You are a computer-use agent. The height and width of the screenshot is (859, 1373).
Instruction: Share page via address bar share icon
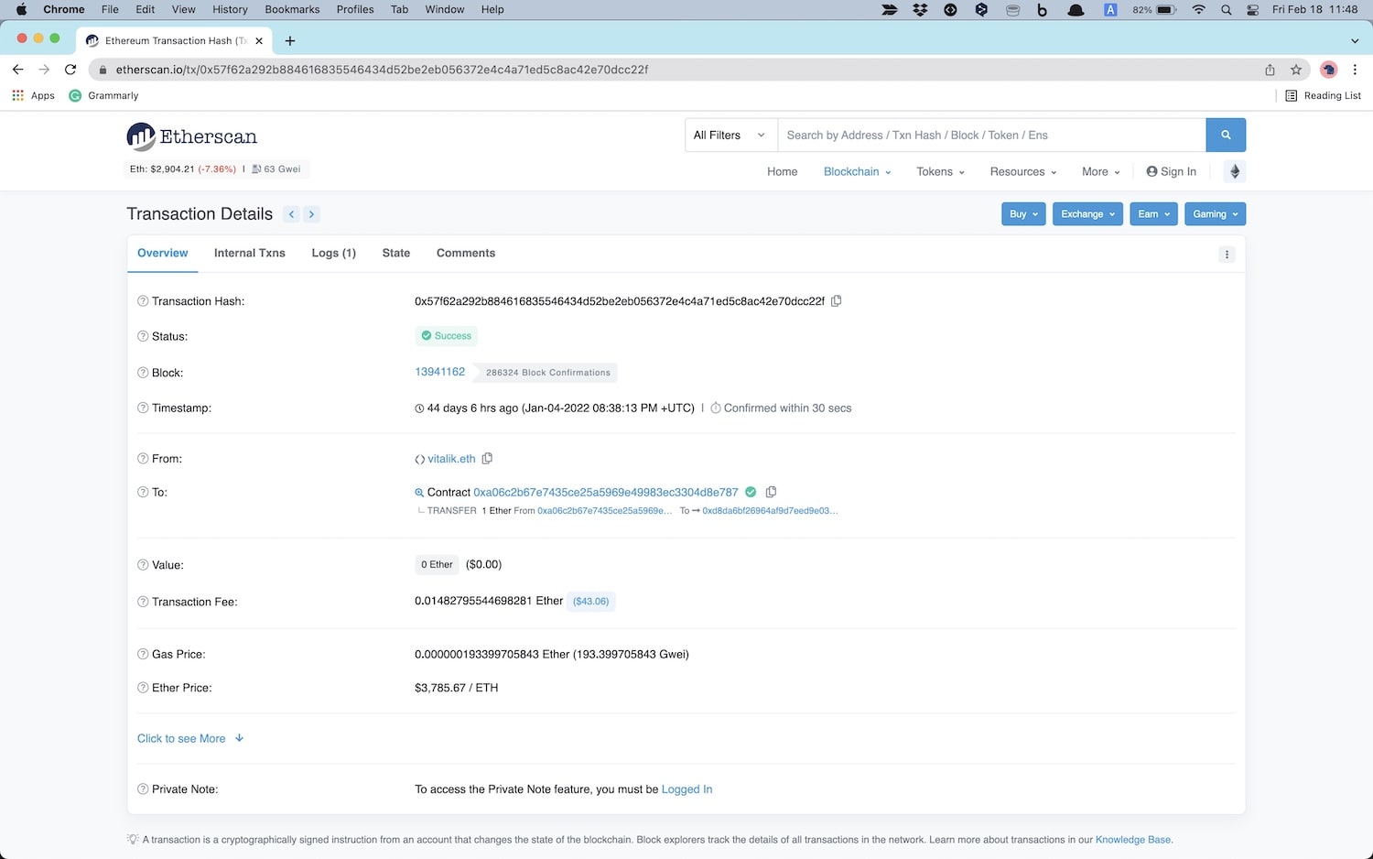[x=1270, y=70]
